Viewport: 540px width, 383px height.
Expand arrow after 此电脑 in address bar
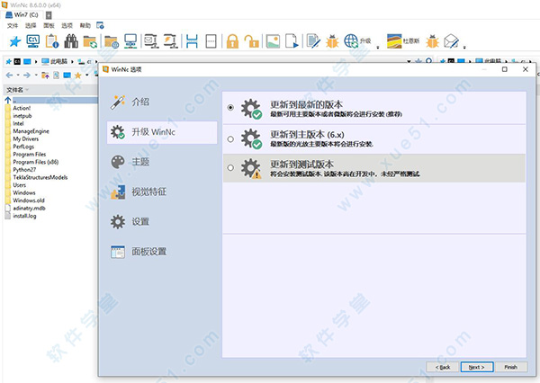[72, 62]
